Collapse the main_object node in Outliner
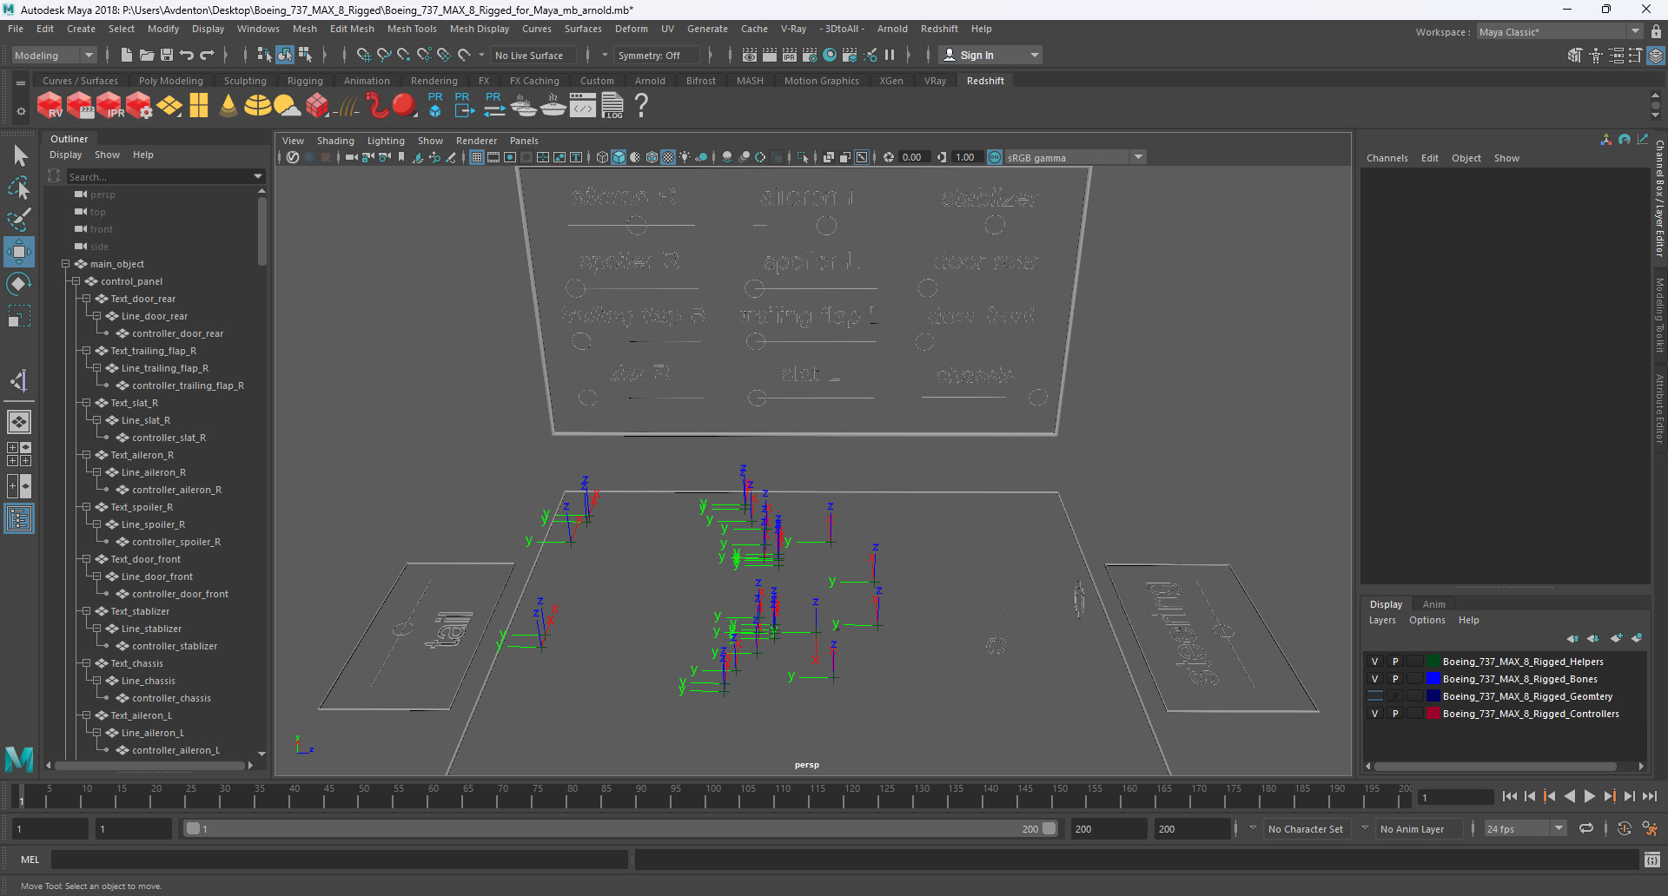This screenshot has height=896, width=1668. coord(65,264)
